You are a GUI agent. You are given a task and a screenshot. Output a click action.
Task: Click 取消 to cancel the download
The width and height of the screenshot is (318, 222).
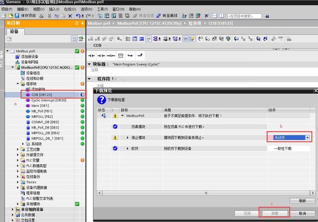(302, 214)
